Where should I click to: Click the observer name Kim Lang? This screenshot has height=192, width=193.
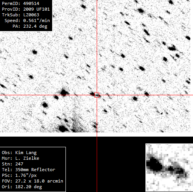(26, 153)
